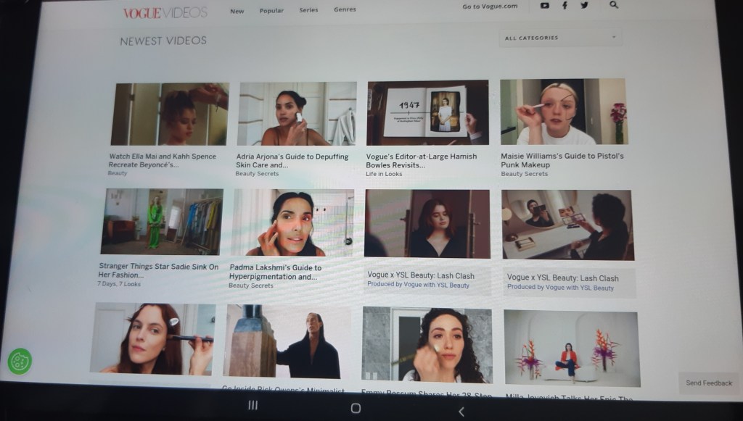Open the Series menu item
743x421 pixels.
[x=308, y=10]
